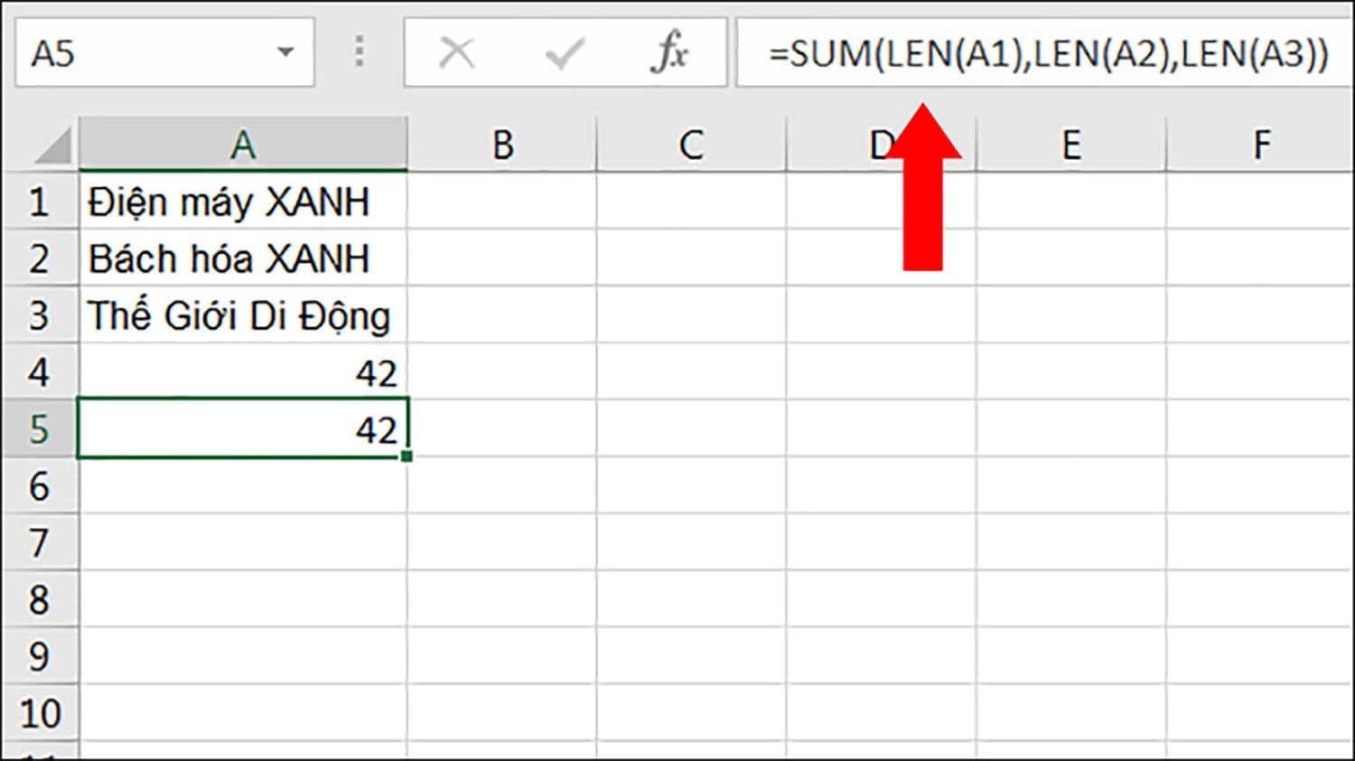Open the Name Box dropdown arrow

[285, 52]
